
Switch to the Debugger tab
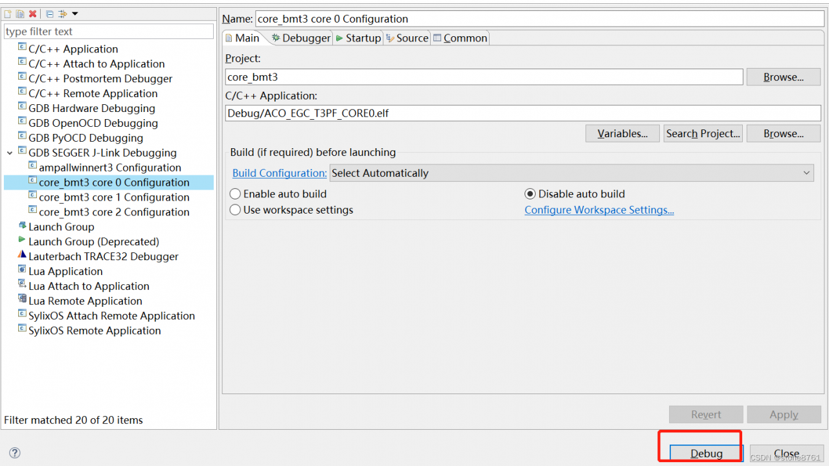tap(301, 38)
